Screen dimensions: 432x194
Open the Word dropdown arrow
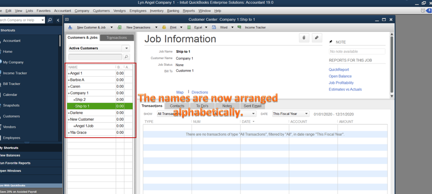coord(232,28)
